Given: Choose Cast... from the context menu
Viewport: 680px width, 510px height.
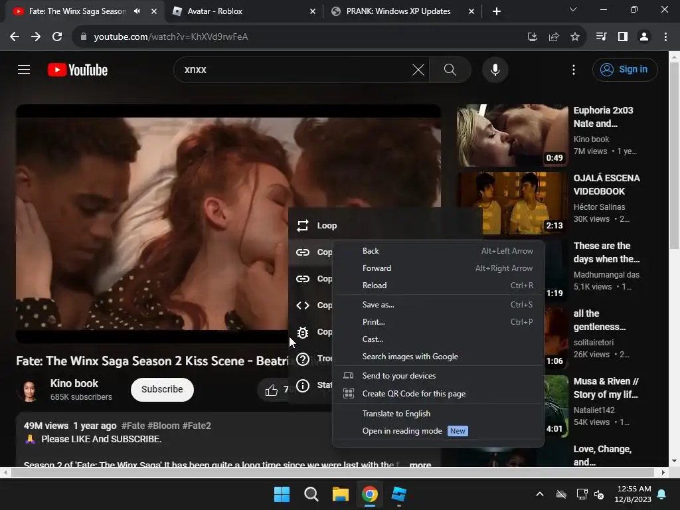Looking at the screenshot, I should (438, 339).
